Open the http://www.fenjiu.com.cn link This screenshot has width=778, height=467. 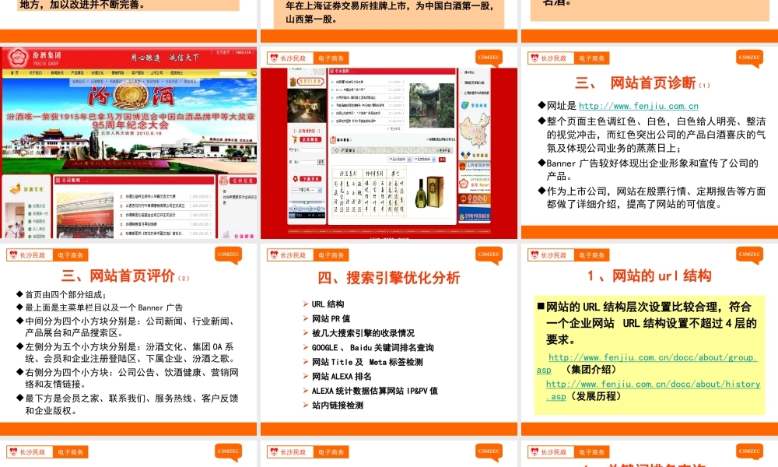pos(638,106)
